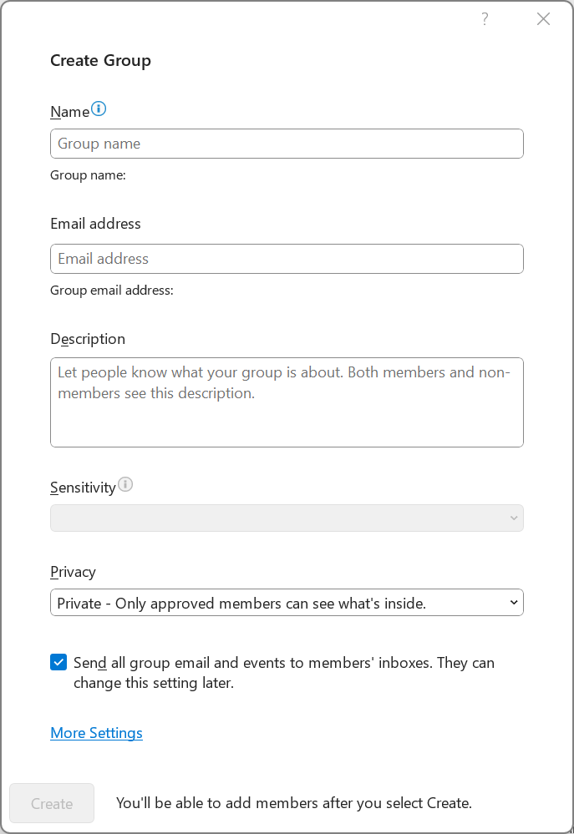Uncheck Send all group email to inboxes

pos(58,662)
